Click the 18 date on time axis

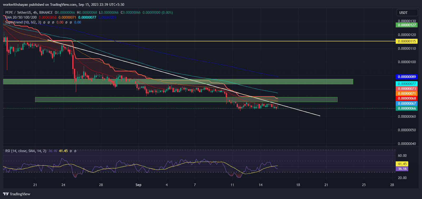click(x=298, y=185)
